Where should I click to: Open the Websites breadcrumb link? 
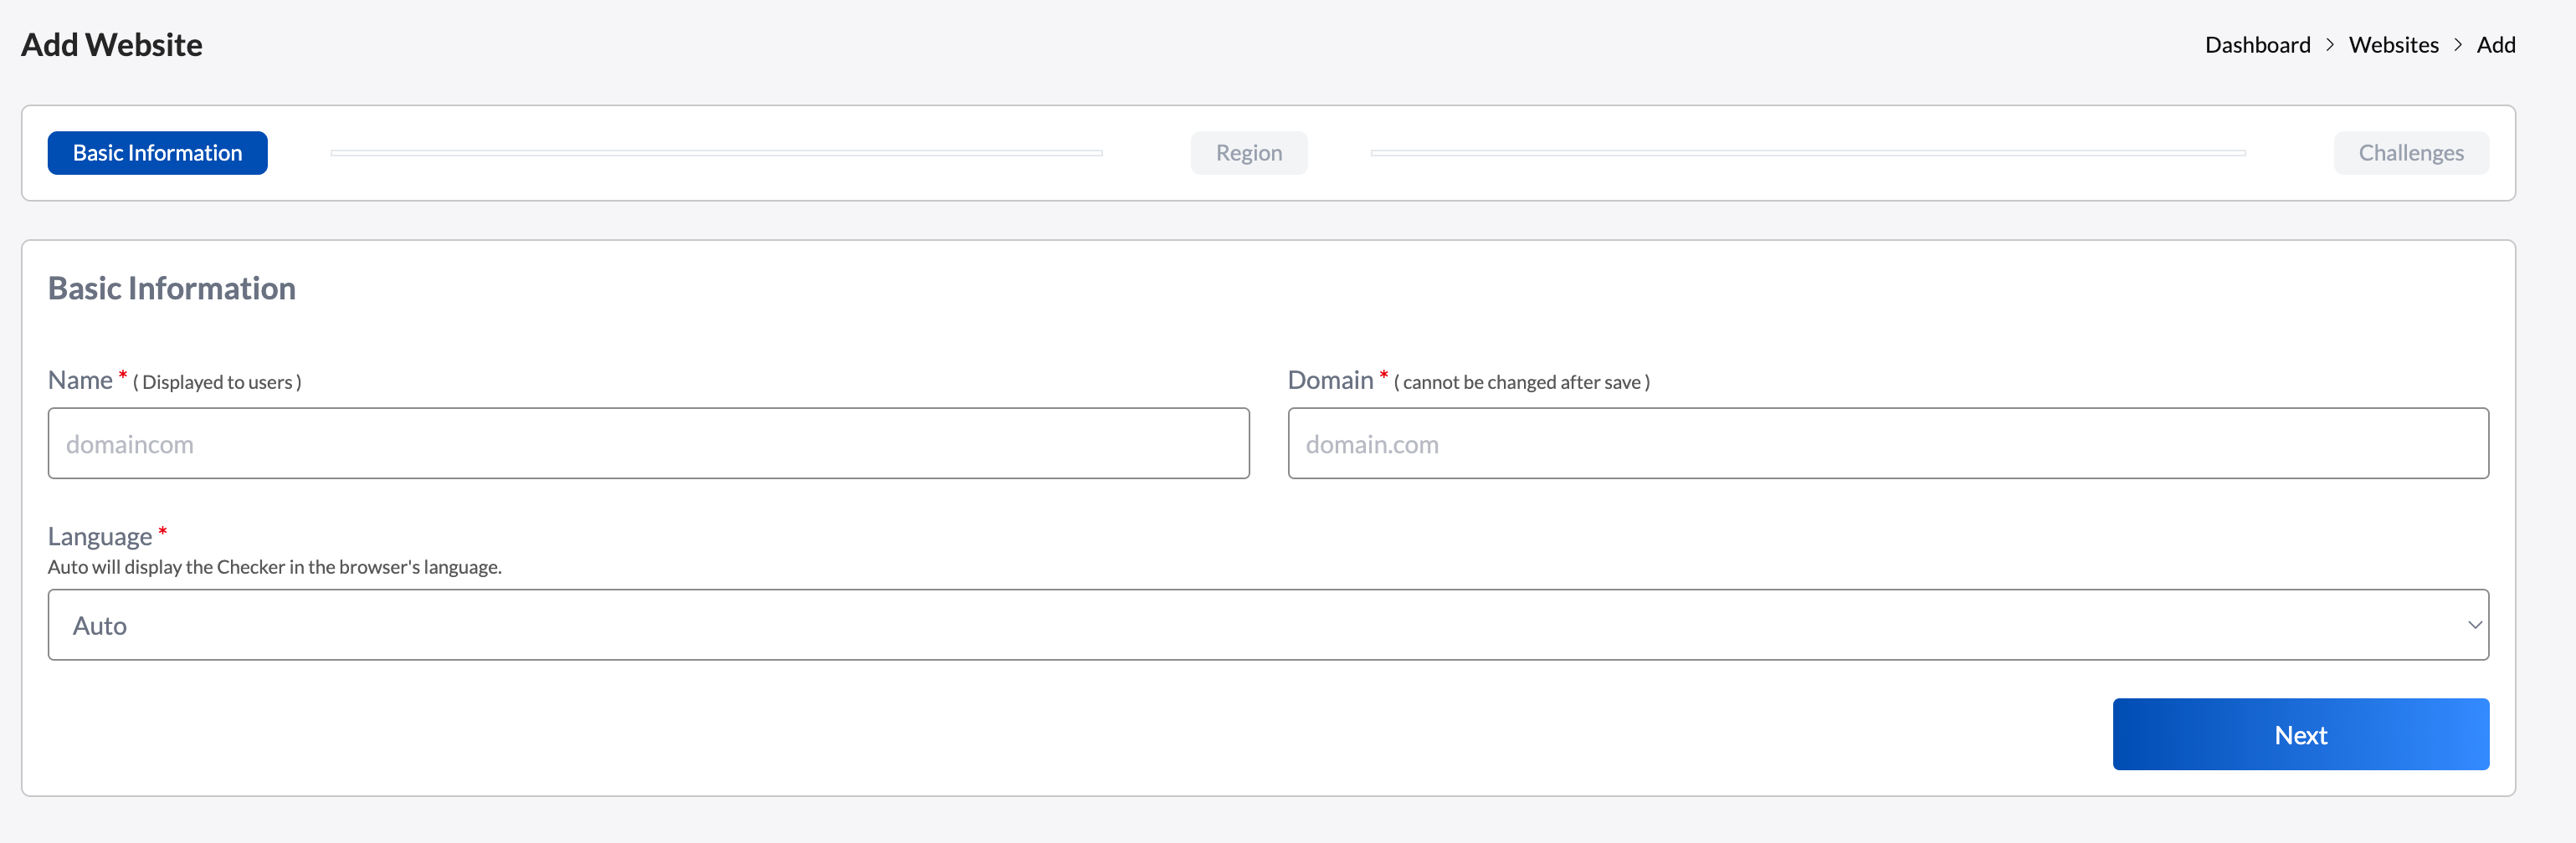[2393, 45]
